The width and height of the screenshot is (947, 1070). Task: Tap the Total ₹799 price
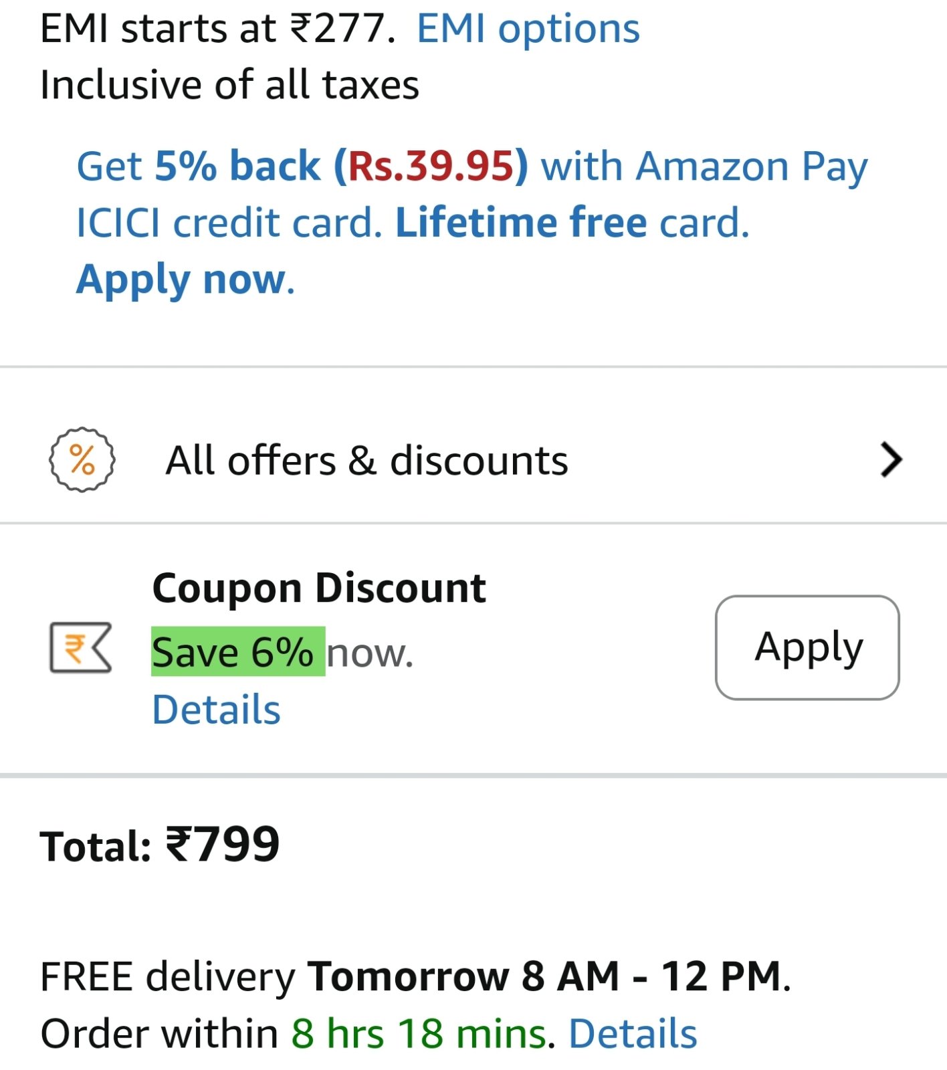coord(160,845)
